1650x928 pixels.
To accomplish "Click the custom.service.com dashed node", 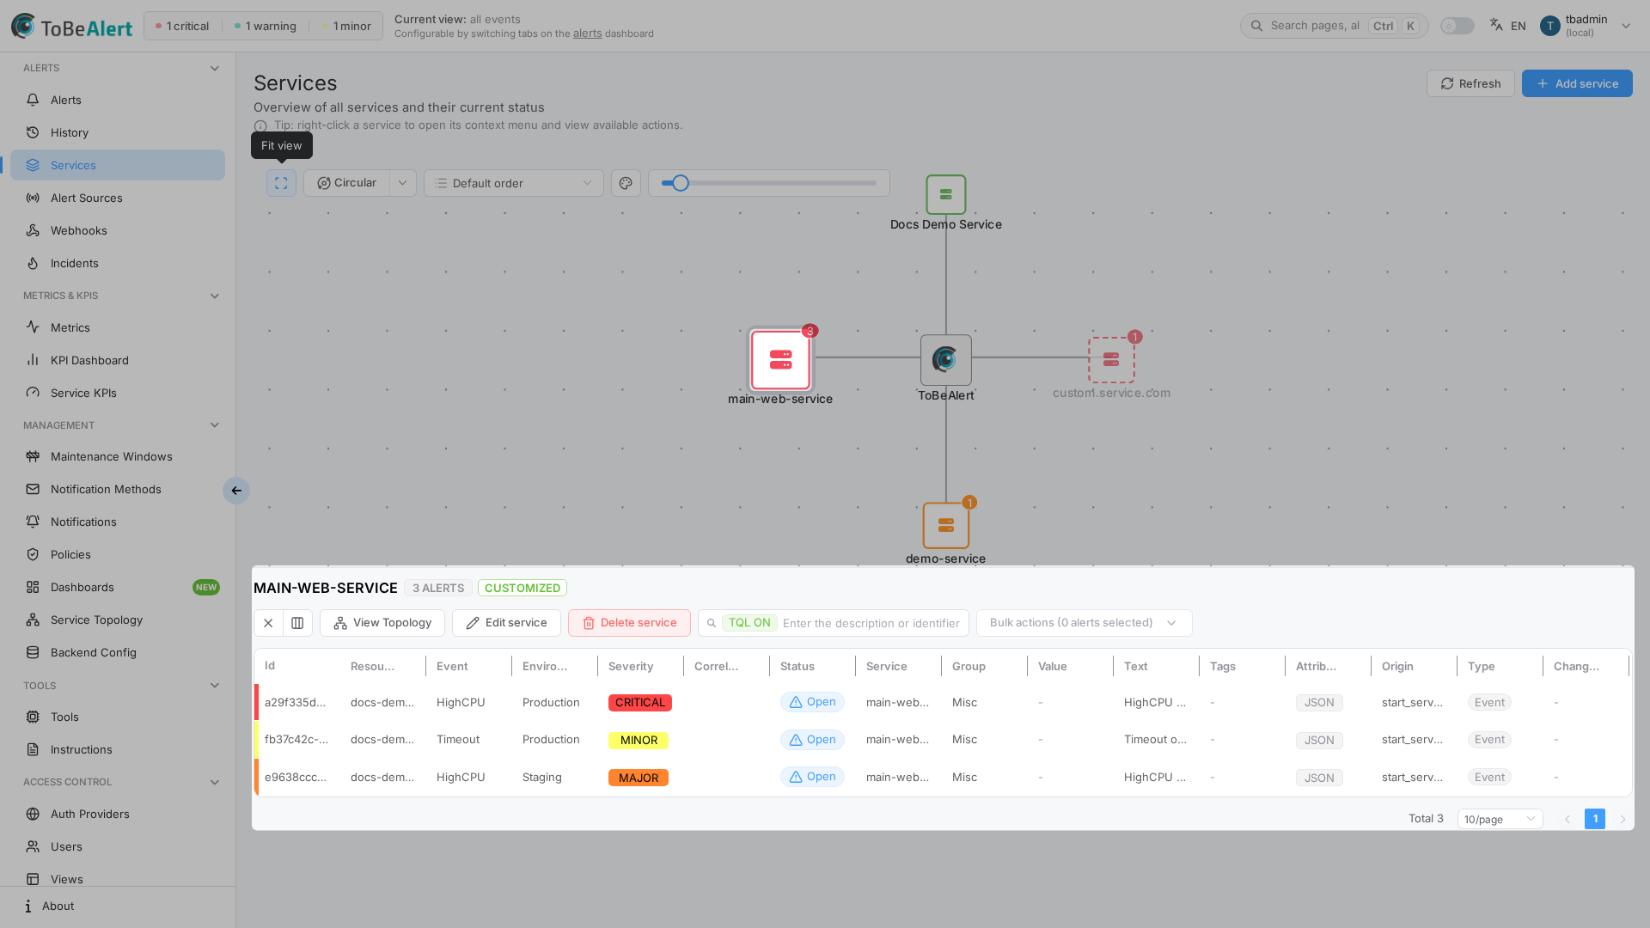I will (x=1111, y=360).
